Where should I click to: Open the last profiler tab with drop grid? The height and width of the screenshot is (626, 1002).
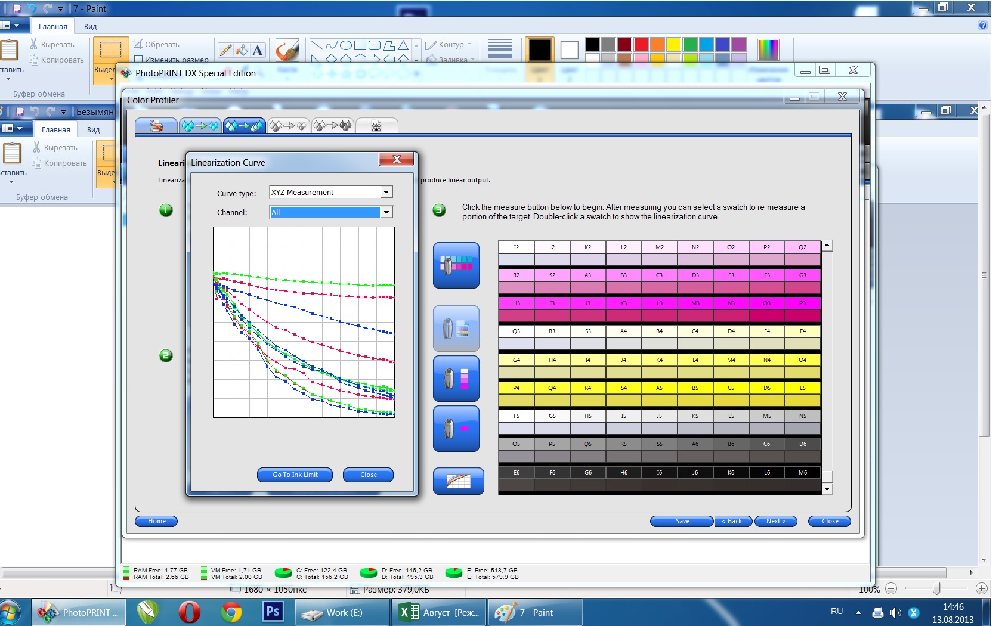coord(377,125)
